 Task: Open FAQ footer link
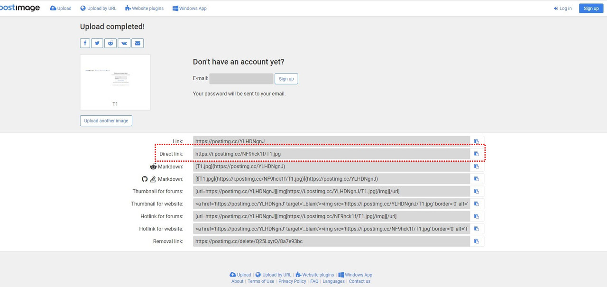click(314, 281)
